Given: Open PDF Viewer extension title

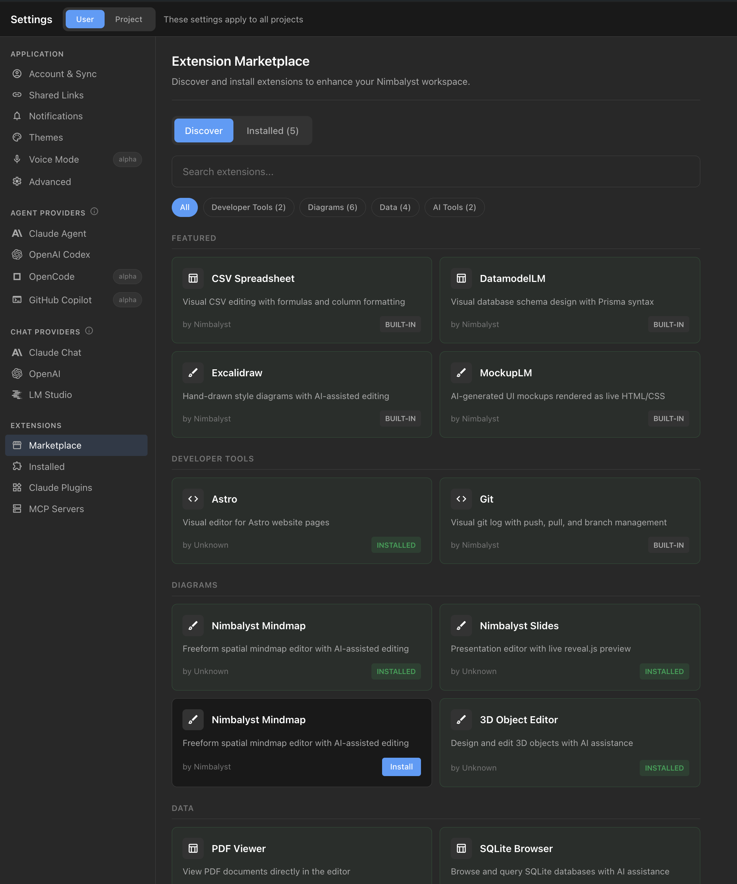Looking at the screenshot, I should [x=239, y=848].
